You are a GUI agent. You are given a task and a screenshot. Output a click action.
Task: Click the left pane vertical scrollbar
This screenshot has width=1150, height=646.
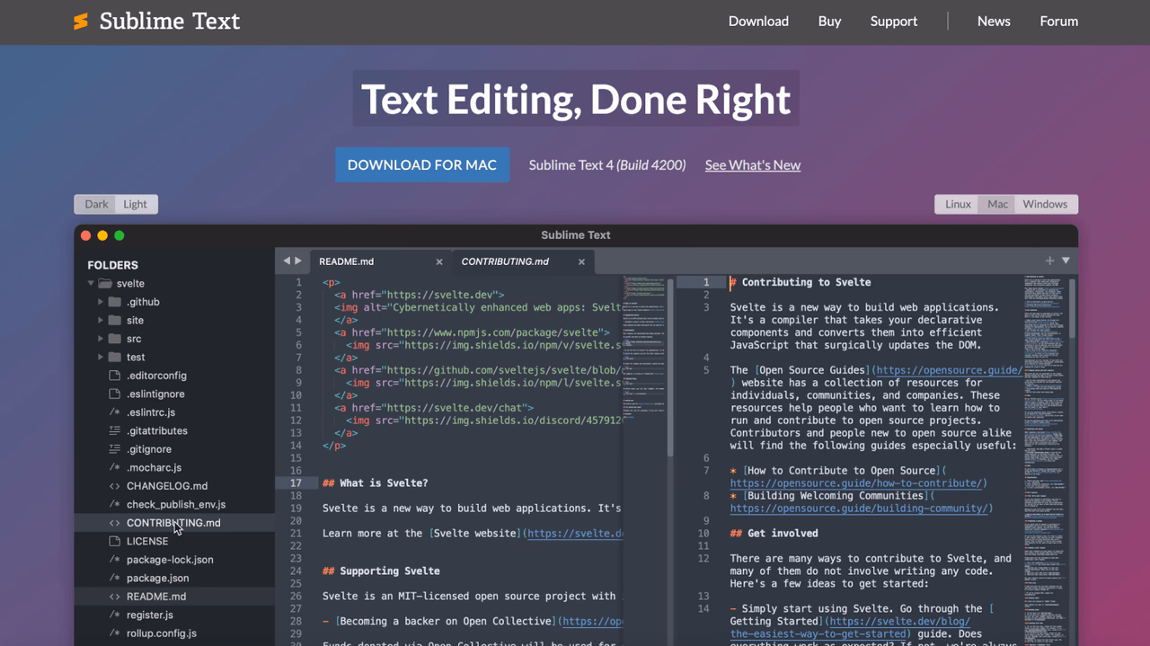point(670,368)
